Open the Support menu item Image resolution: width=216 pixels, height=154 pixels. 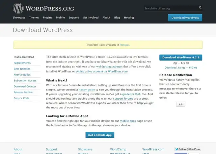point(74,18)
